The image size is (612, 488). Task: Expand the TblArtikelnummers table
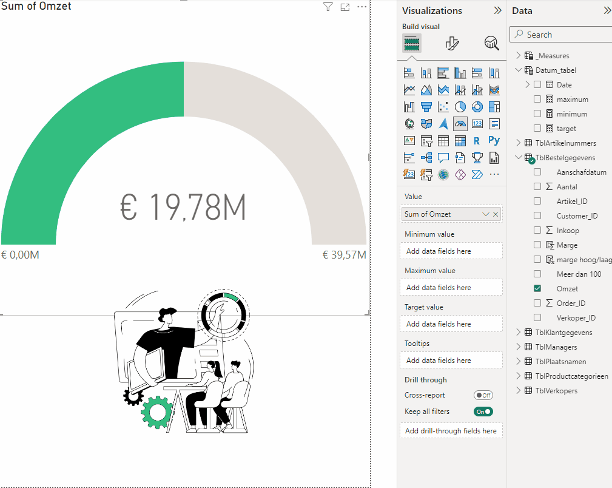pos(519,143)
